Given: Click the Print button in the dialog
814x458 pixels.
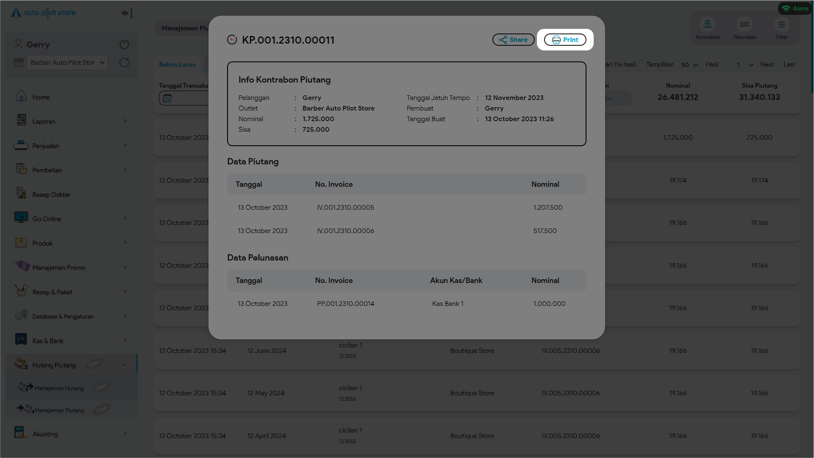Looking at the screenshot, I should click(x=565, y=40).
